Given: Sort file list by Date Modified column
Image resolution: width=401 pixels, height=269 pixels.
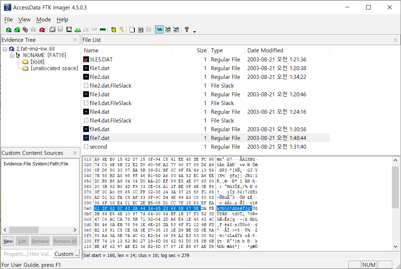Looking at the screenshot, I should click(287, 51).
